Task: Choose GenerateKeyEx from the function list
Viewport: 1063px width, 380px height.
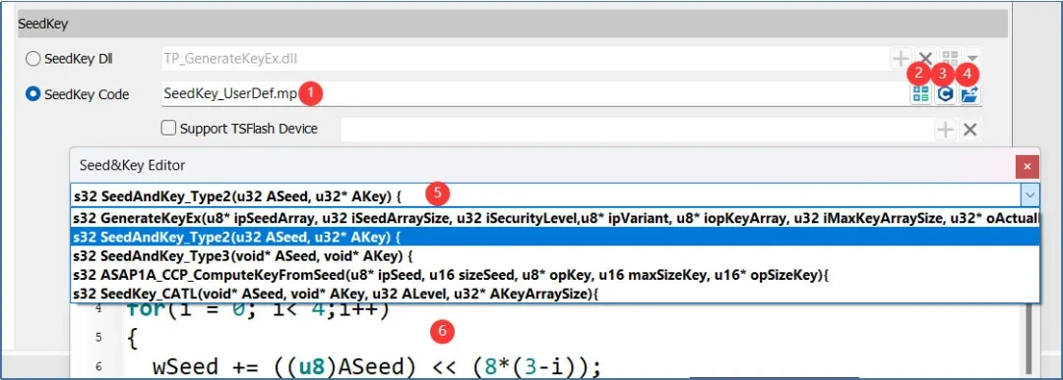Action: [554, 218]
